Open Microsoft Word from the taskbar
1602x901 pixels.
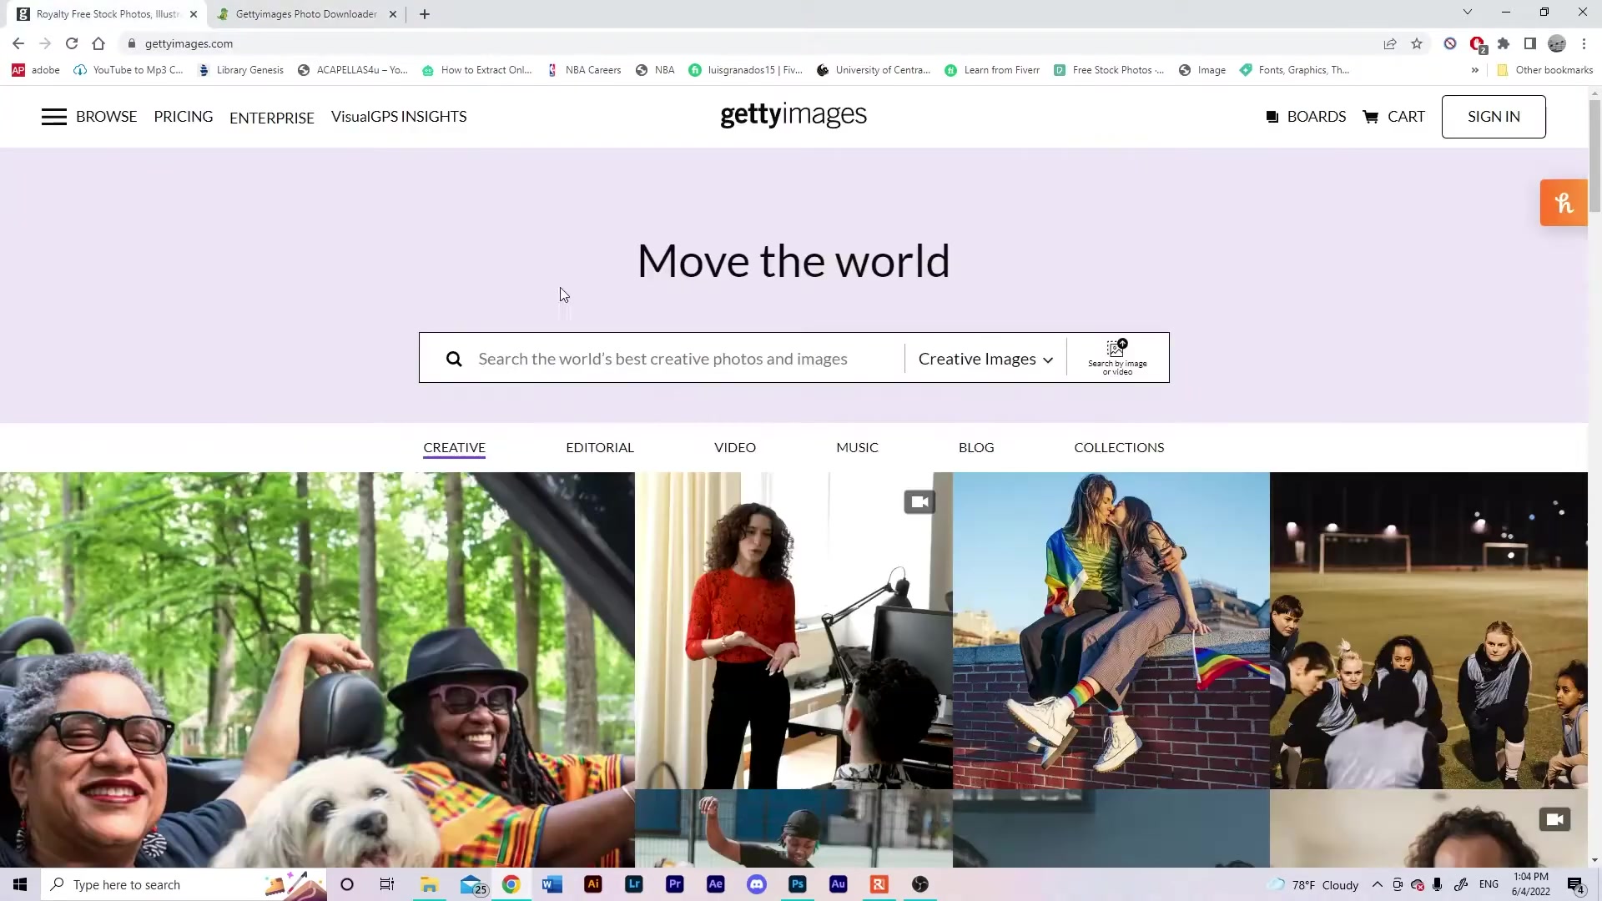552,884
